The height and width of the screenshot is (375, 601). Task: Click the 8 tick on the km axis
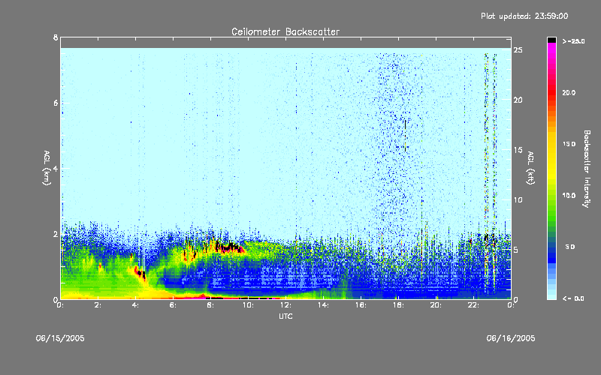tap(56, 37)
